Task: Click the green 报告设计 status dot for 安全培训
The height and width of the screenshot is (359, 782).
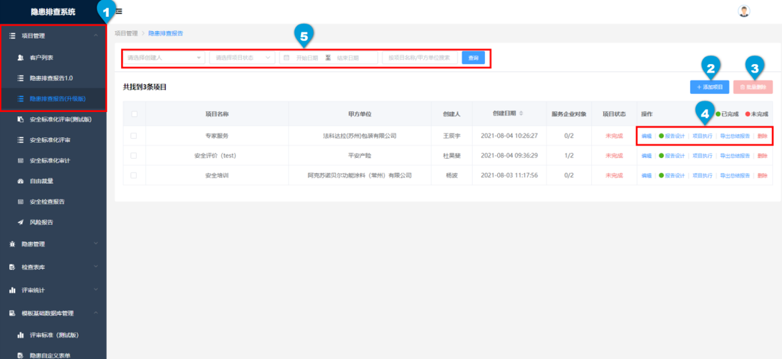Action: (661, 176)
